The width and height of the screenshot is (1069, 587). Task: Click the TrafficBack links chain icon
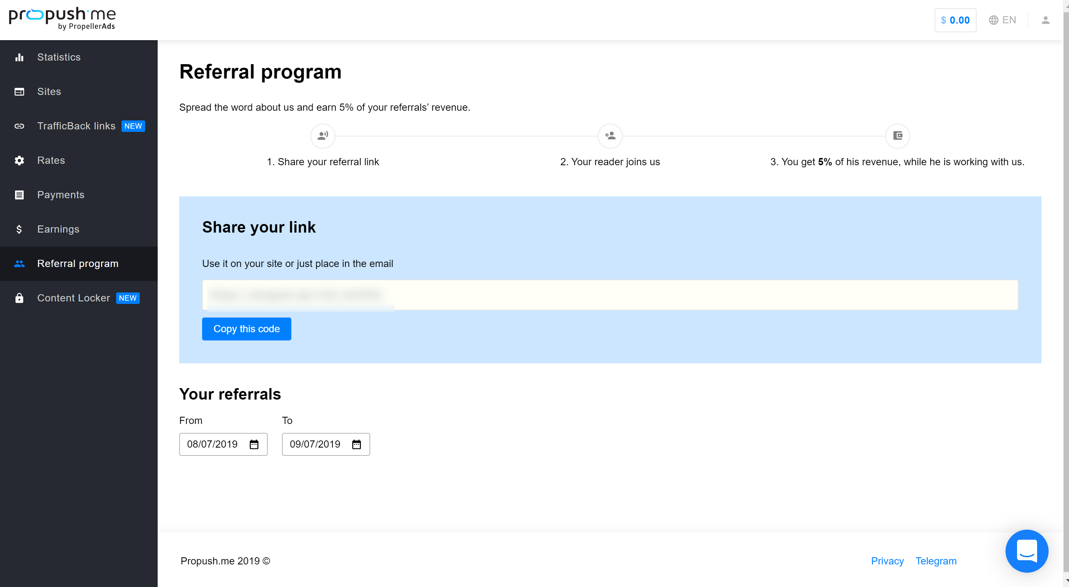[x=19, y=126]
